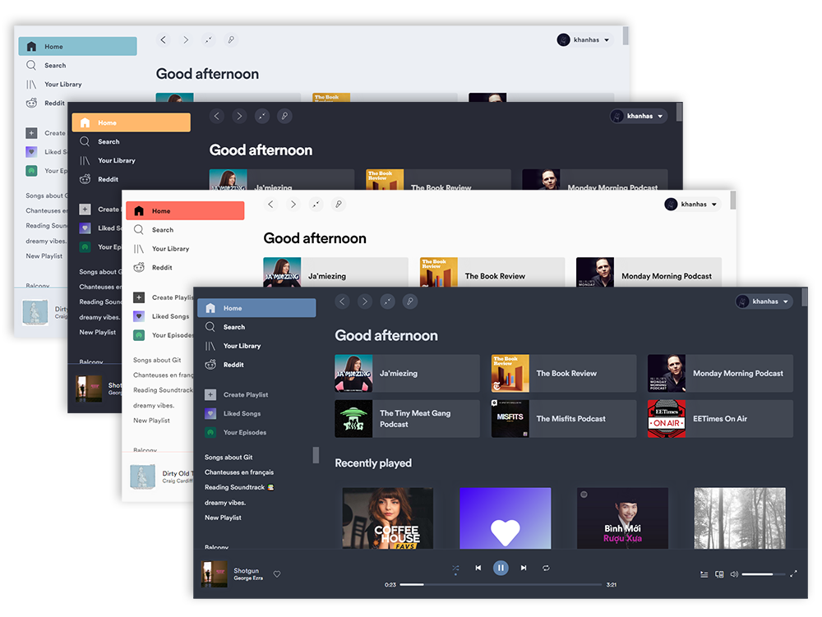Open the Tiny Meat Gang Podcast
Screen dimensions: 822x617
pos(407,419)
